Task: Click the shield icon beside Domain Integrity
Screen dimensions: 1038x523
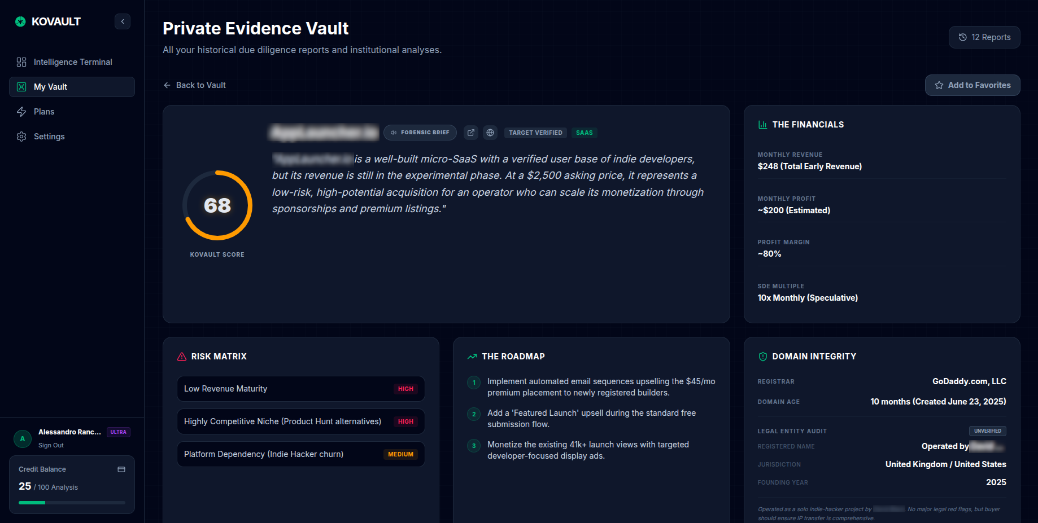Action: coord(763,356)
